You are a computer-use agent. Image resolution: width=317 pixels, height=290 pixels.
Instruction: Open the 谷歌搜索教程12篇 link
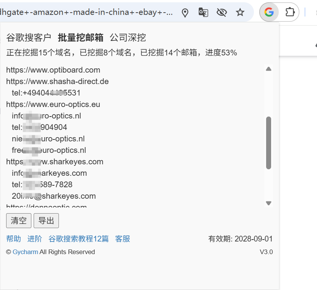tap(78, 239)
